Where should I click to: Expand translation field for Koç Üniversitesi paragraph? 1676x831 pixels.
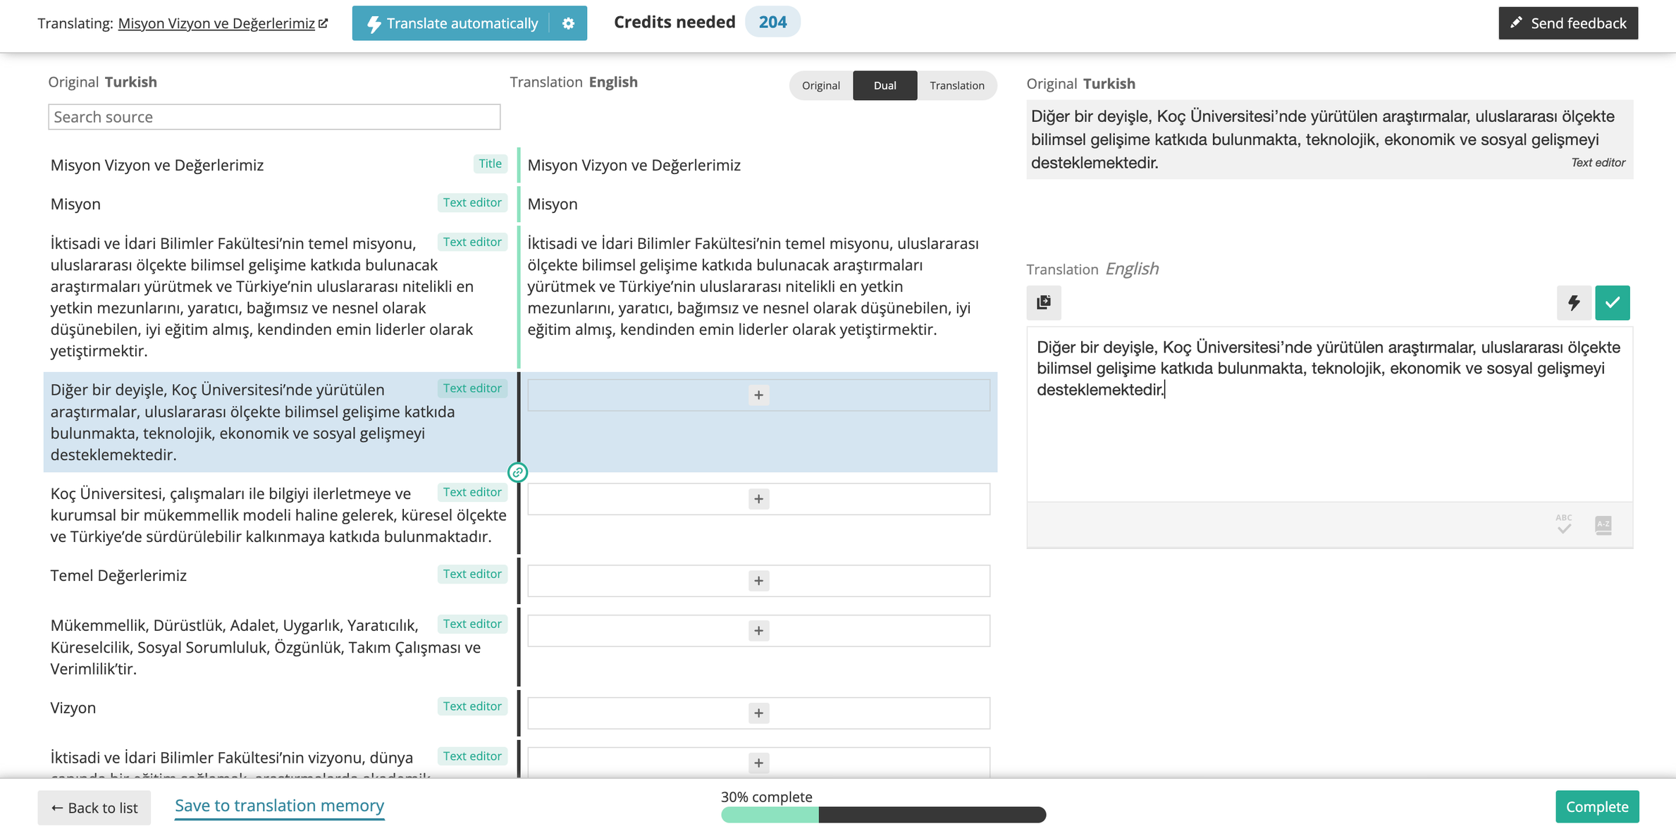coord(758,499)
